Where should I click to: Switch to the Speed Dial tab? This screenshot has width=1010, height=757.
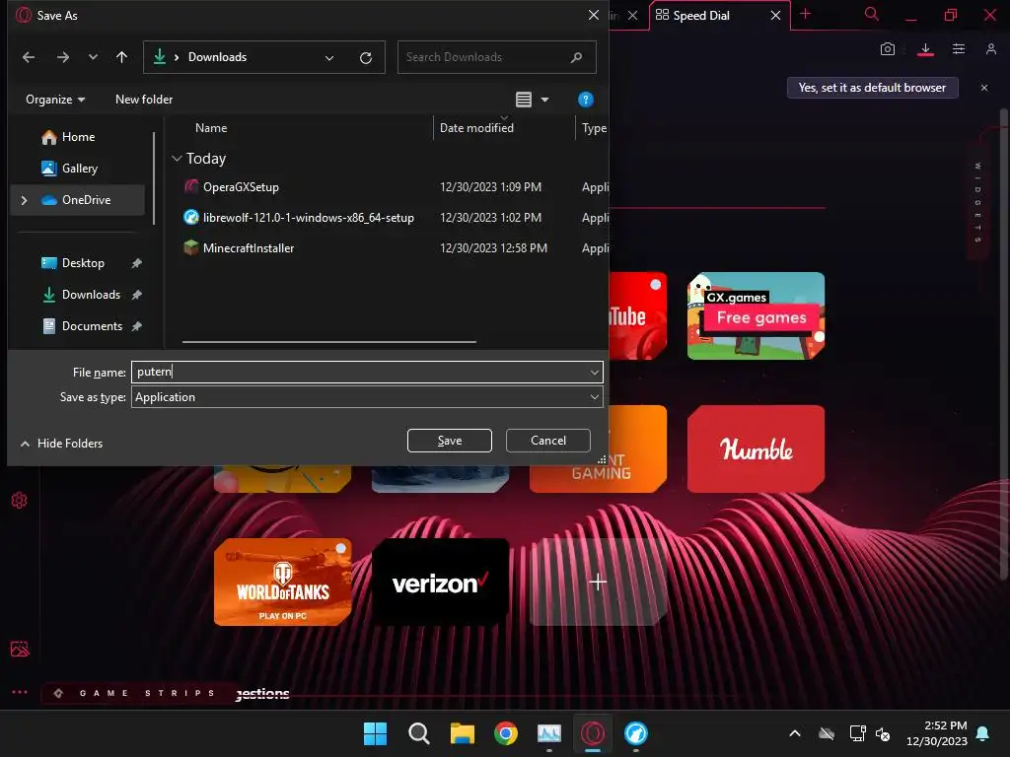(x=701, y=16)
